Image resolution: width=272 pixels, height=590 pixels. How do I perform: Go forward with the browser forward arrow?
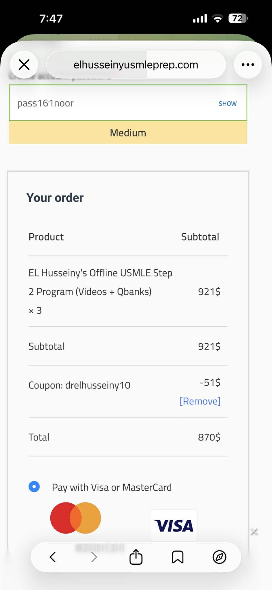[94, 557]
